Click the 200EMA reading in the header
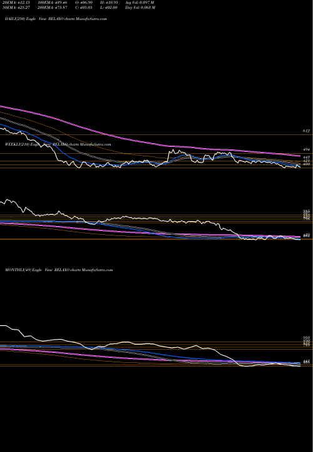 pyautogui.click(x=53, y=8)
